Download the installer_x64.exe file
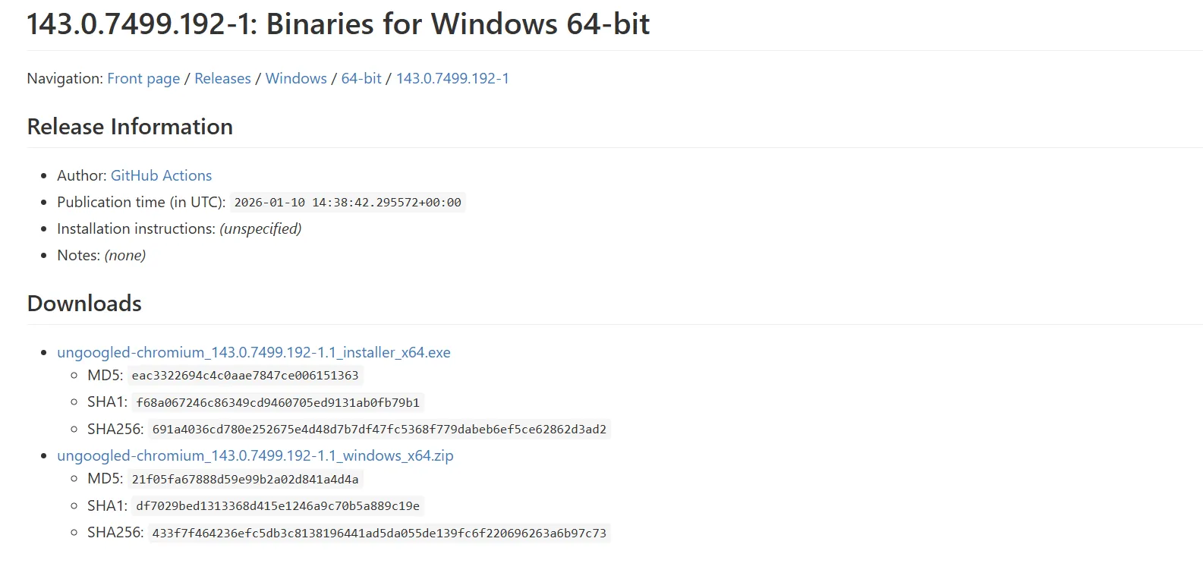1203x573 pixels. point(254,352)
